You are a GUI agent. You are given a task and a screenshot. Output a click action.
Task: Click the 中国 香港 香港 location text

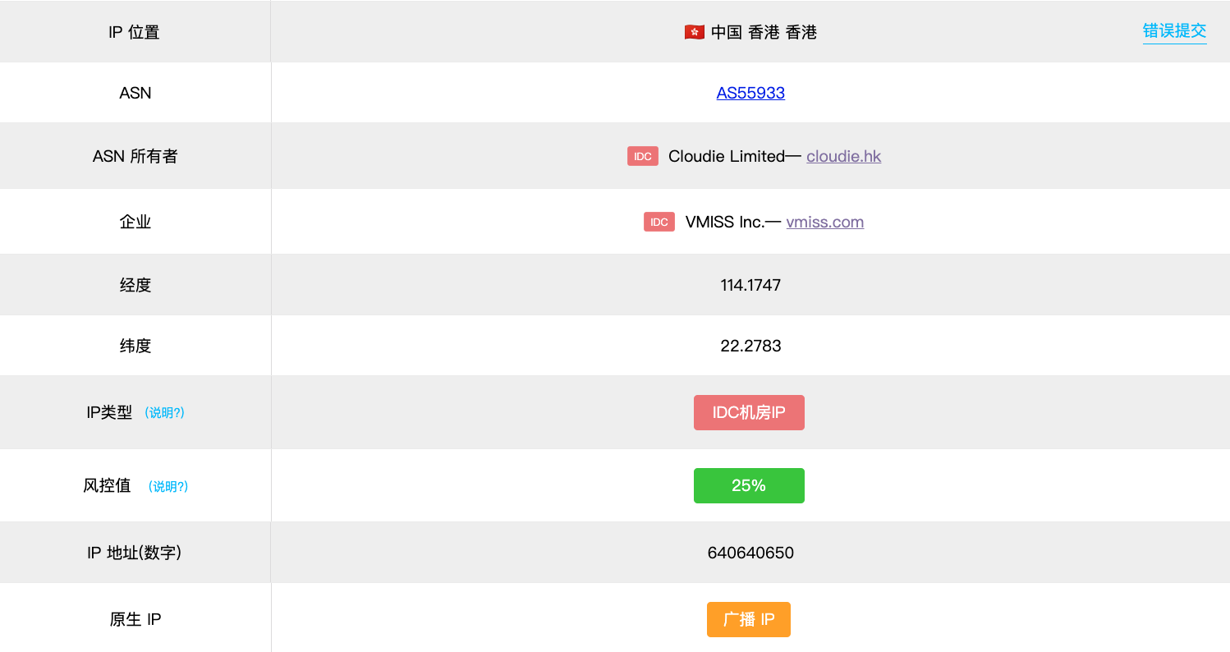[x=764, y=33]
